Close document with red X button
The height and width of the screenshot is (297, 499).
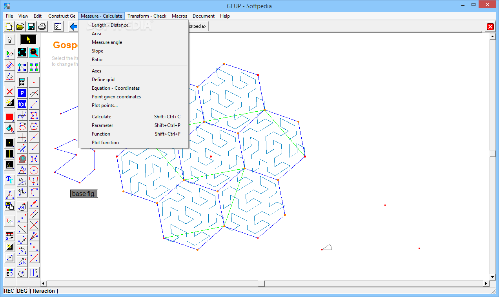pos(490,27)
